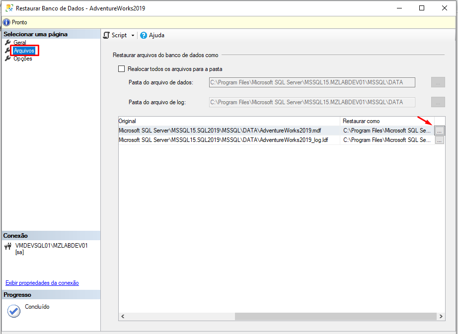Click Restaurar como cell for ldf file
This screenshot has height=334, width=458.
[387, 140]
